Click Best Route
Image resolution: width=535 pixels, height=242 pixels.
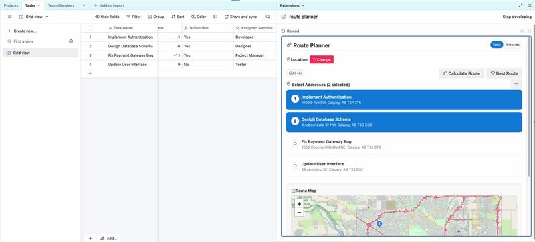pyautogui.click(x=504, y=73)
